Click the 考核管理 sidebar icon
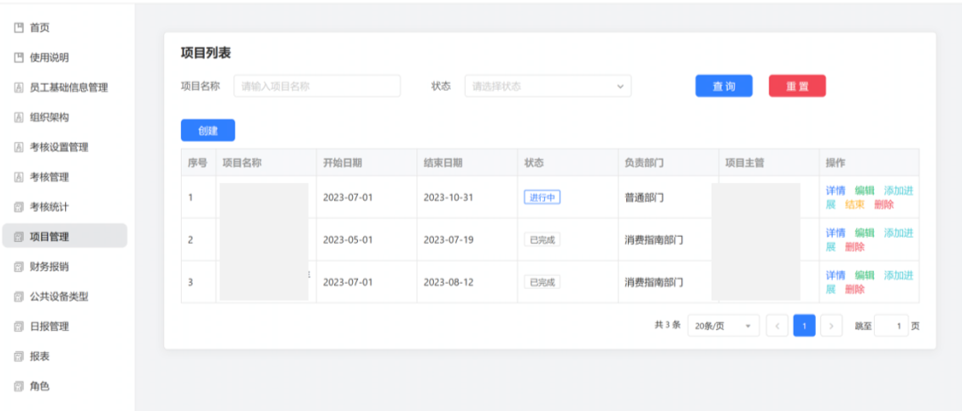The width and height of the screenshot is (962, 411). tap(19, 177)
